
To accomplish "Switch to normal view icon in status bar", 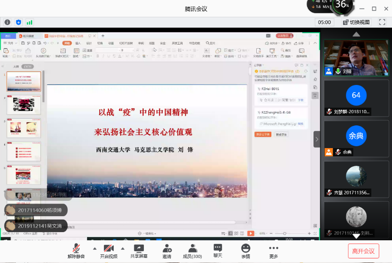I will coord(230,233).
